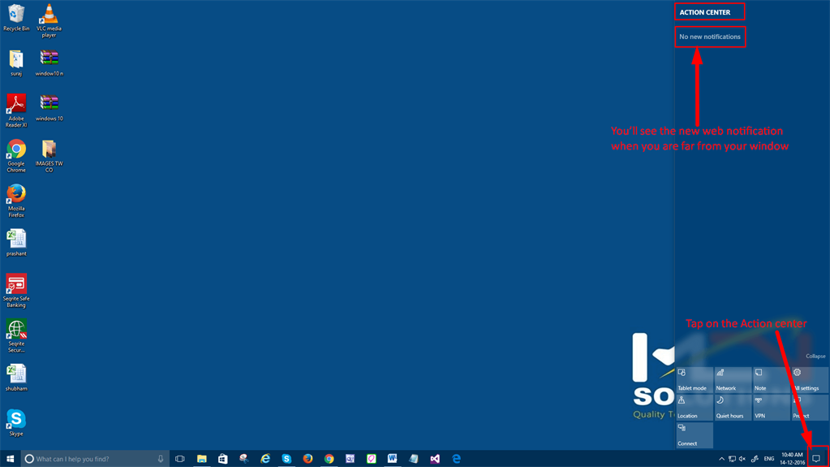Viewport: 830px width, 467px height.
Task: Click the Action Center taskbar icon
Action: pyautogui.click(x=816, y=459)
